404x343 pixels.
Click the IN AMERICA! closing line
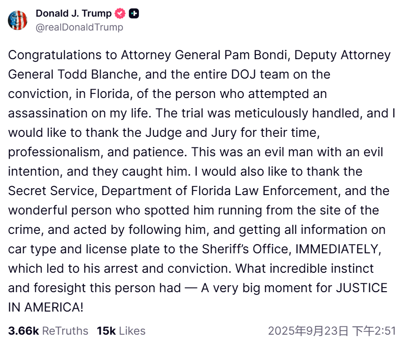45,307
